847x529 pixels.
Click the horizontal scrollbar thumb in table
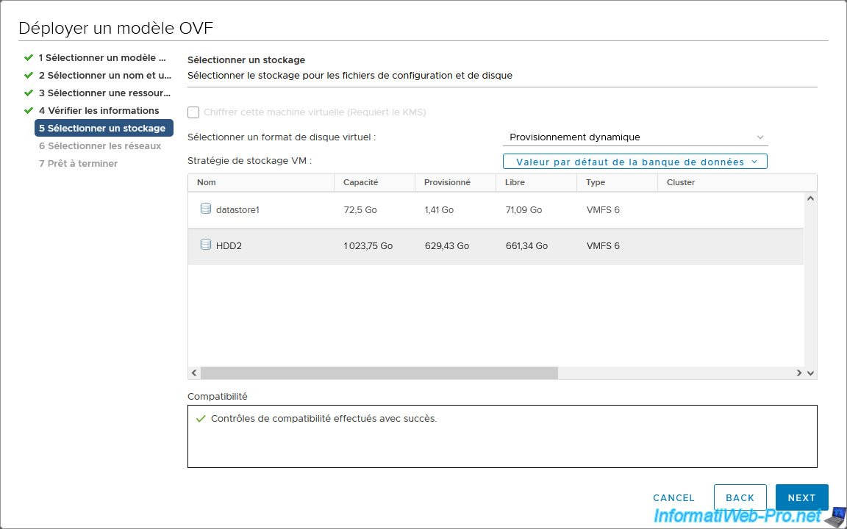pos(379,373)
